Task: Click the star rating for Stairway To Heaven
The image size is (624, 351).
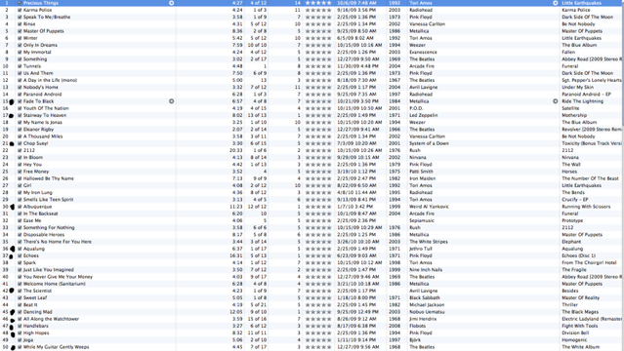Action: pos(318,115)
